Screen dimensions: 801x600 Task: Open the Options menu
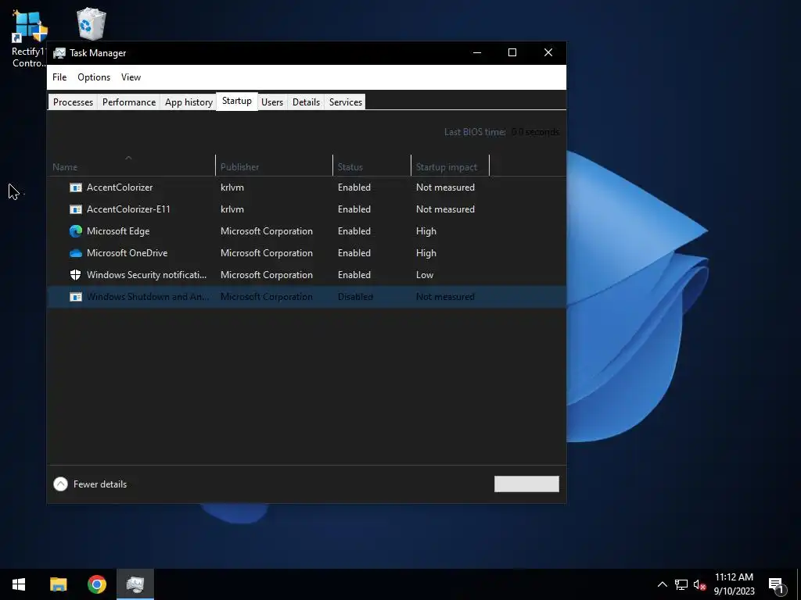click(94, 77)
